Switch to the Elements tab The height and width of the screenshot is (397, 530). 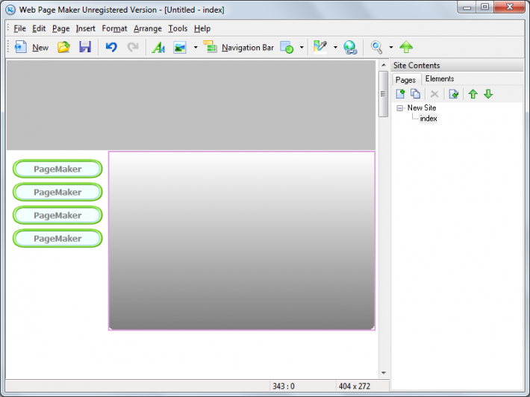coord(440,78)
